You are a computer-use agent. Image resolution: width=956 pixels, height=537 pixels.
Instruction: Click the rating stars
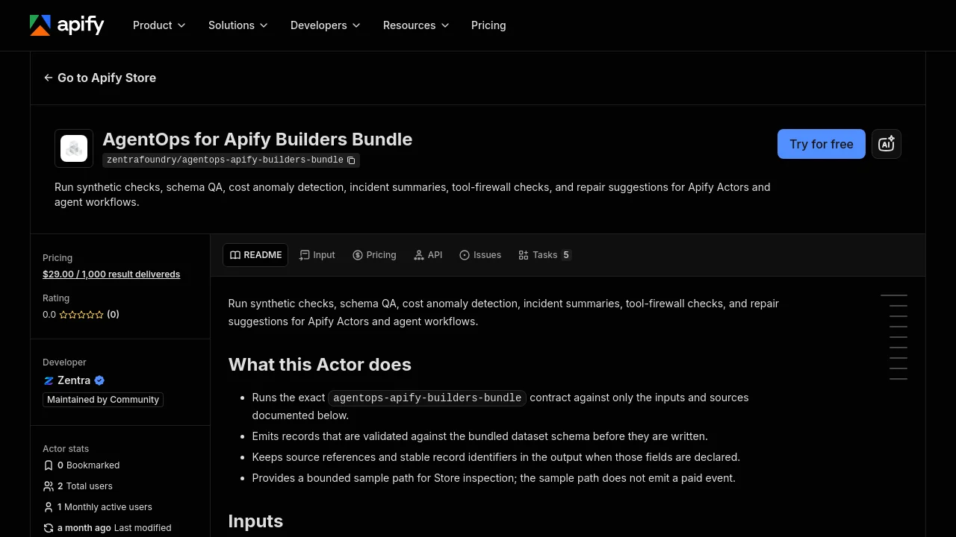point(81,315)
